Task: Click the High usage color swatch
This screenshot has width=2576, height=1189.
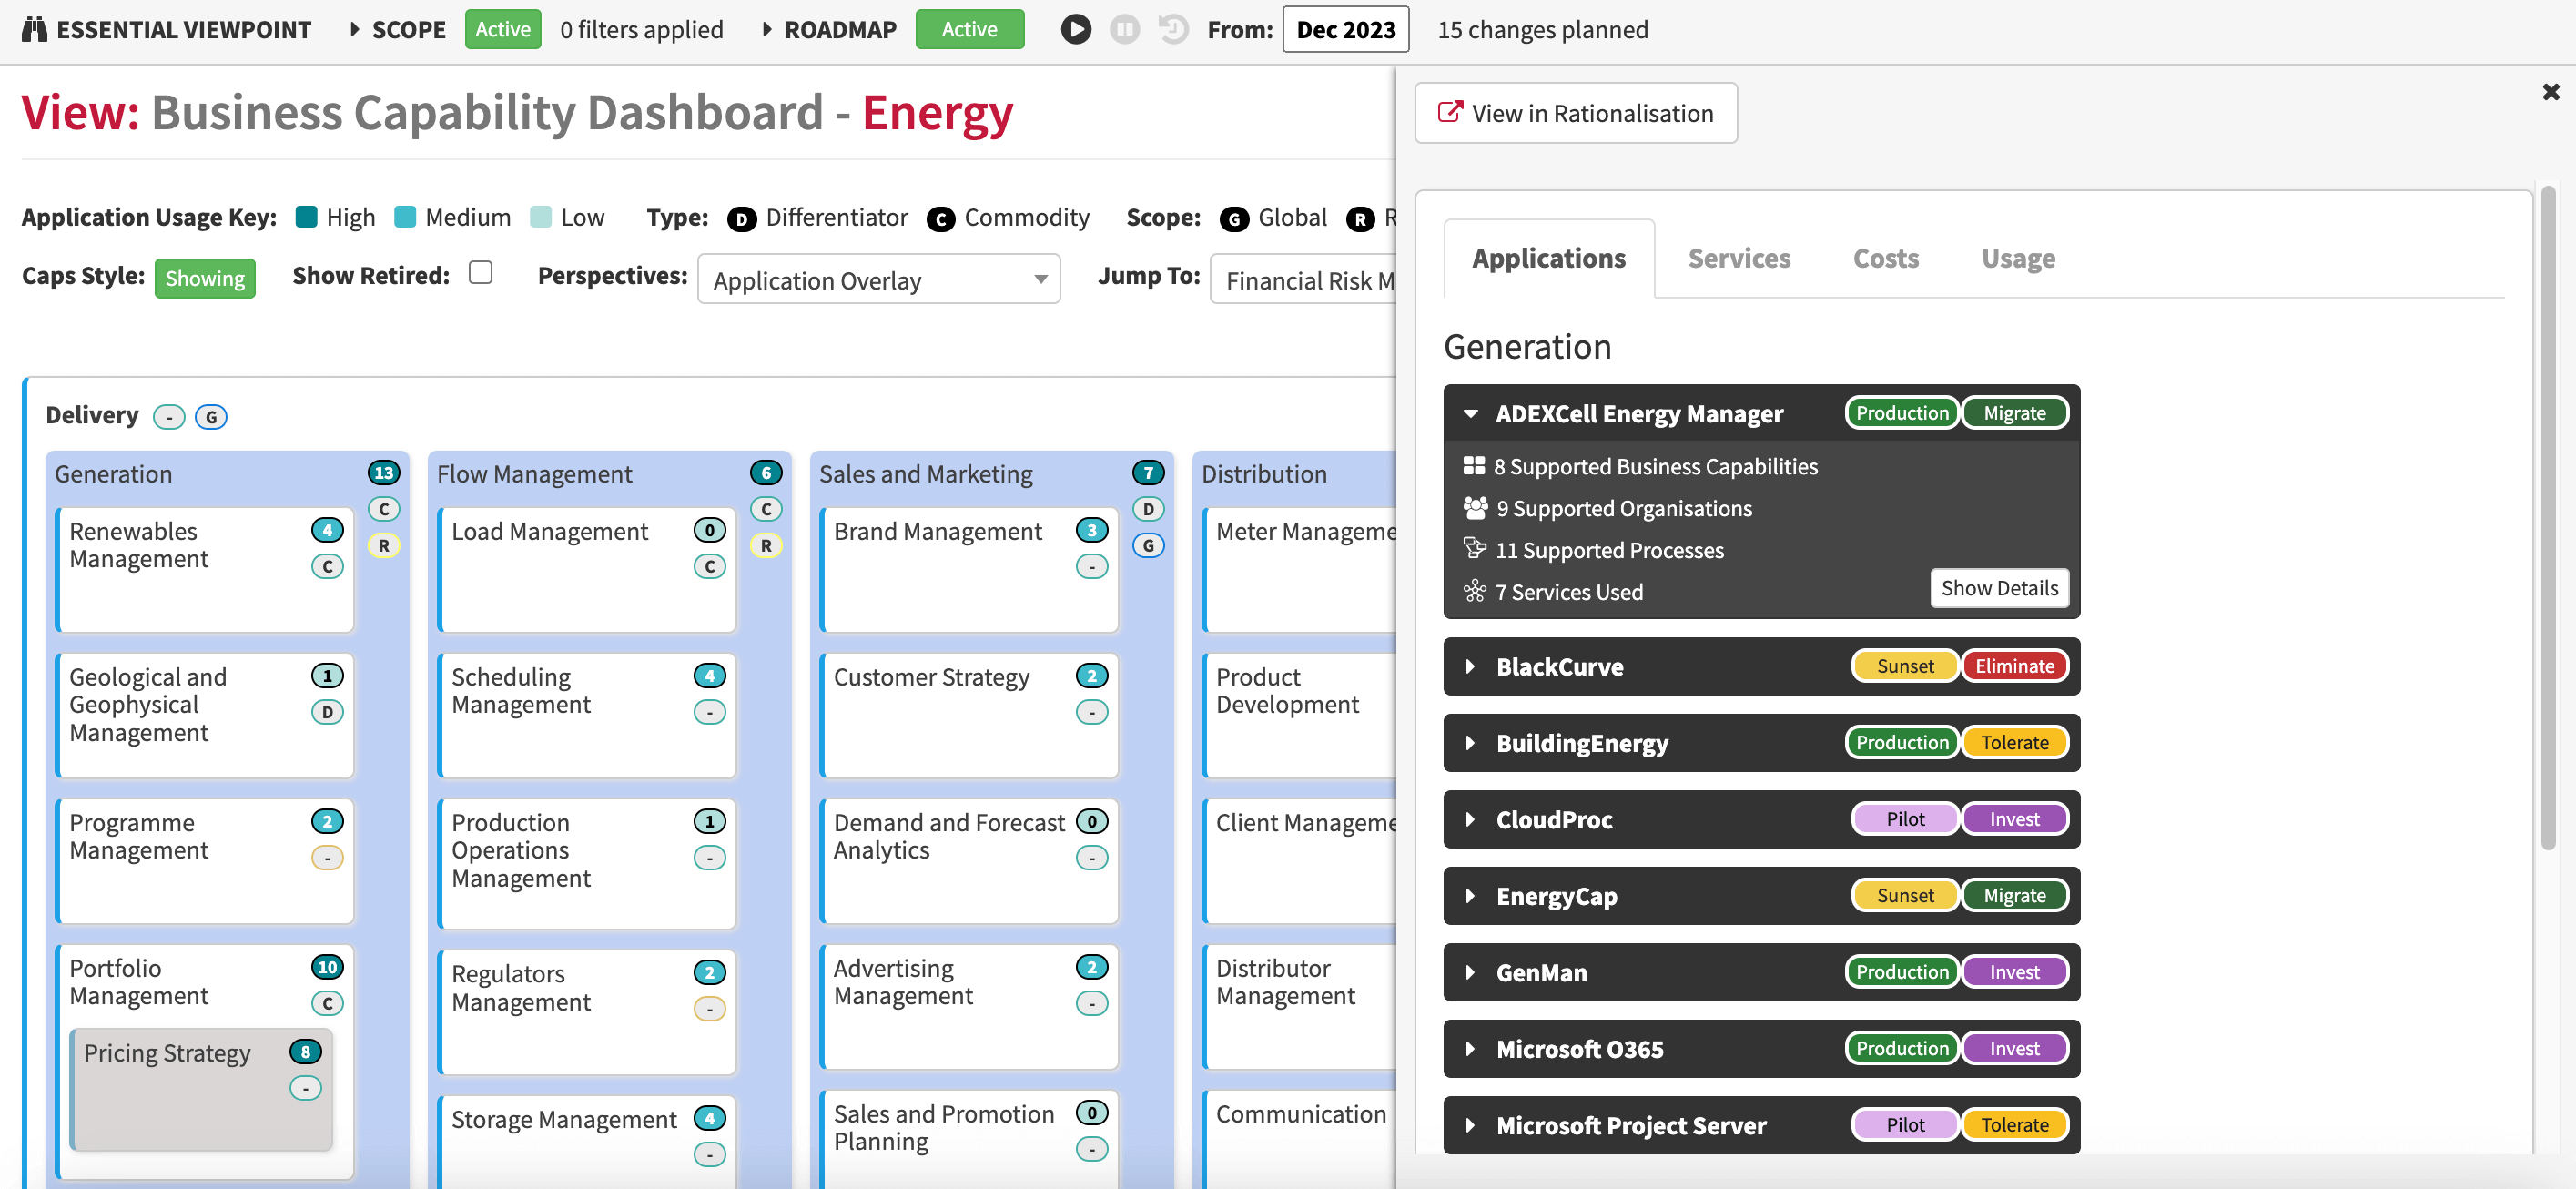Action: (x=307, y=217)
